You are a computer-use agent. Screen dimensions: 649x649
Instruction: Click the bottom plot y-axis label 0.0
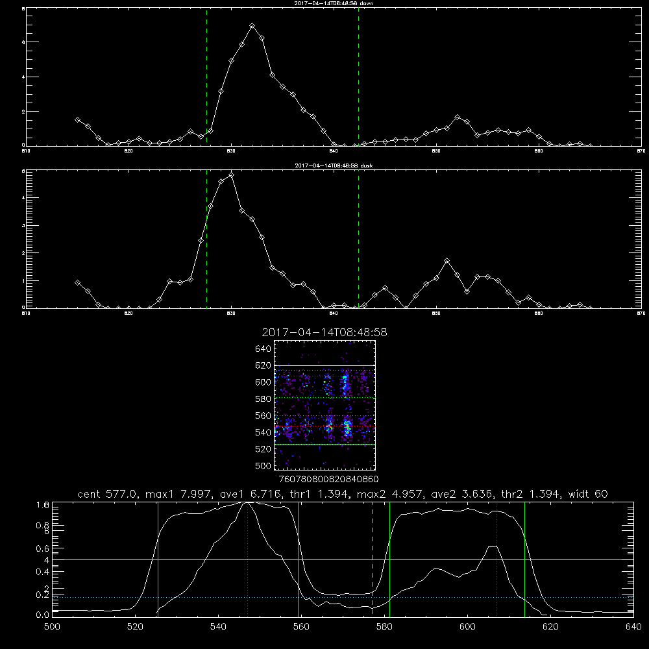click(x=43, y=615)
